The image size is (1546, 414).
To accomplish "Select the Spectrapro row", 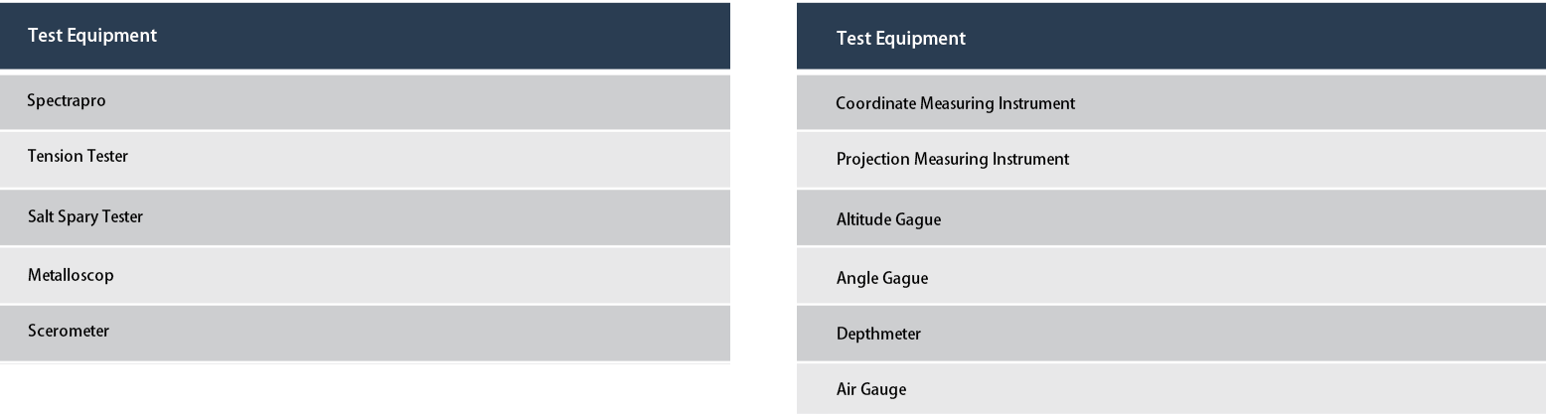I will click(365, 101).
